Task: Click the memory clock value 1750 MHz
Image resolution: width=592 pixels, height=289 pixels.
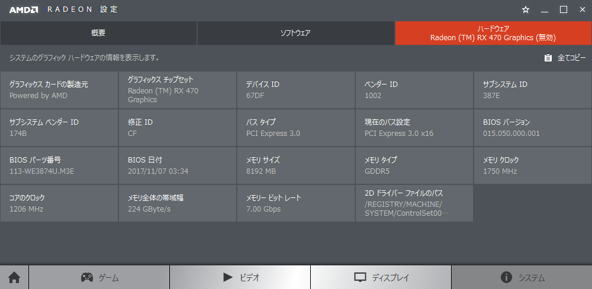Action: point(500,171)
